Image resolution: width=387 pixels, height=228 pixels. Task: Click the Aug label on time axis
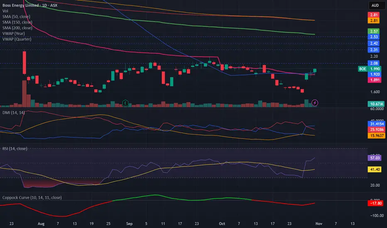[x=41, y=223]
